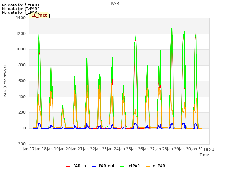Select the 'No data for f_zPAR2' message
231x173 pixels.
point(21,9)
